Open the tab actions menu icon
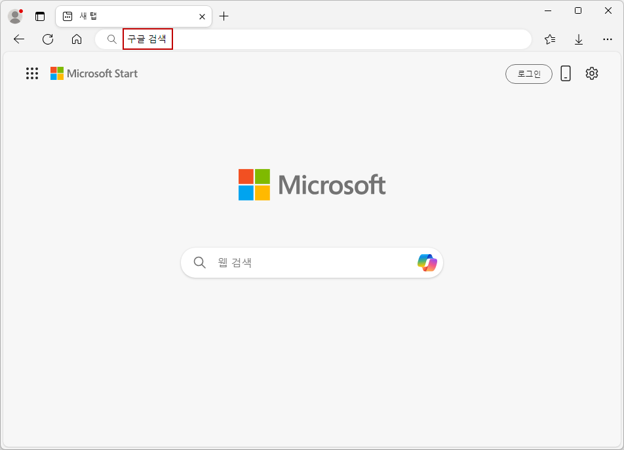 (40, 16)
